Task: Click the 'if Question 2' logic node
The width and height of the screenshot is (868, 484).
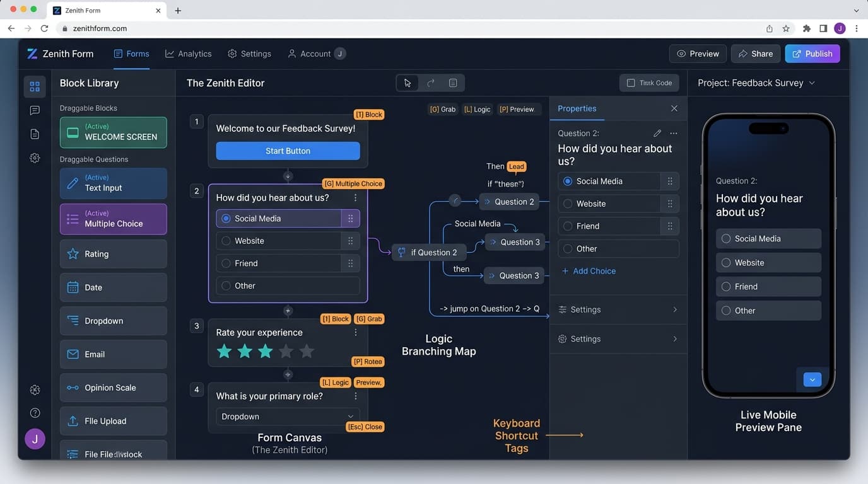Action: coord(429,252)
